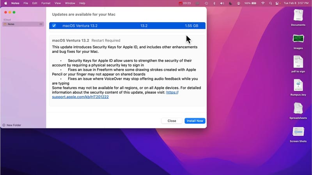Click the note count 20 beside Notes folder

click(41, 24)
